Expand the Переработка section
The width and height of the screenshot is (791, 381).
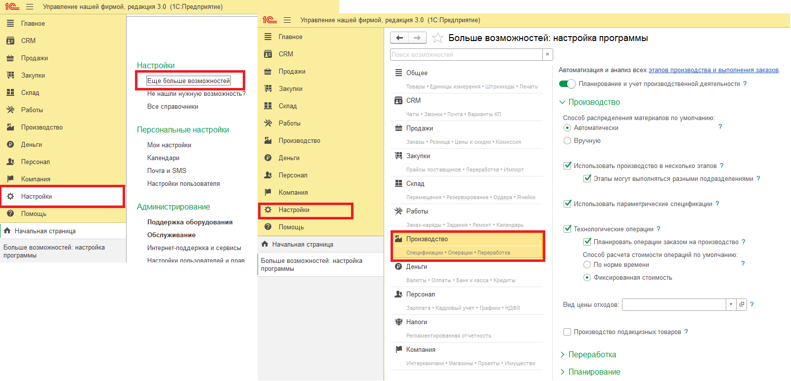[x=592, y=355]
